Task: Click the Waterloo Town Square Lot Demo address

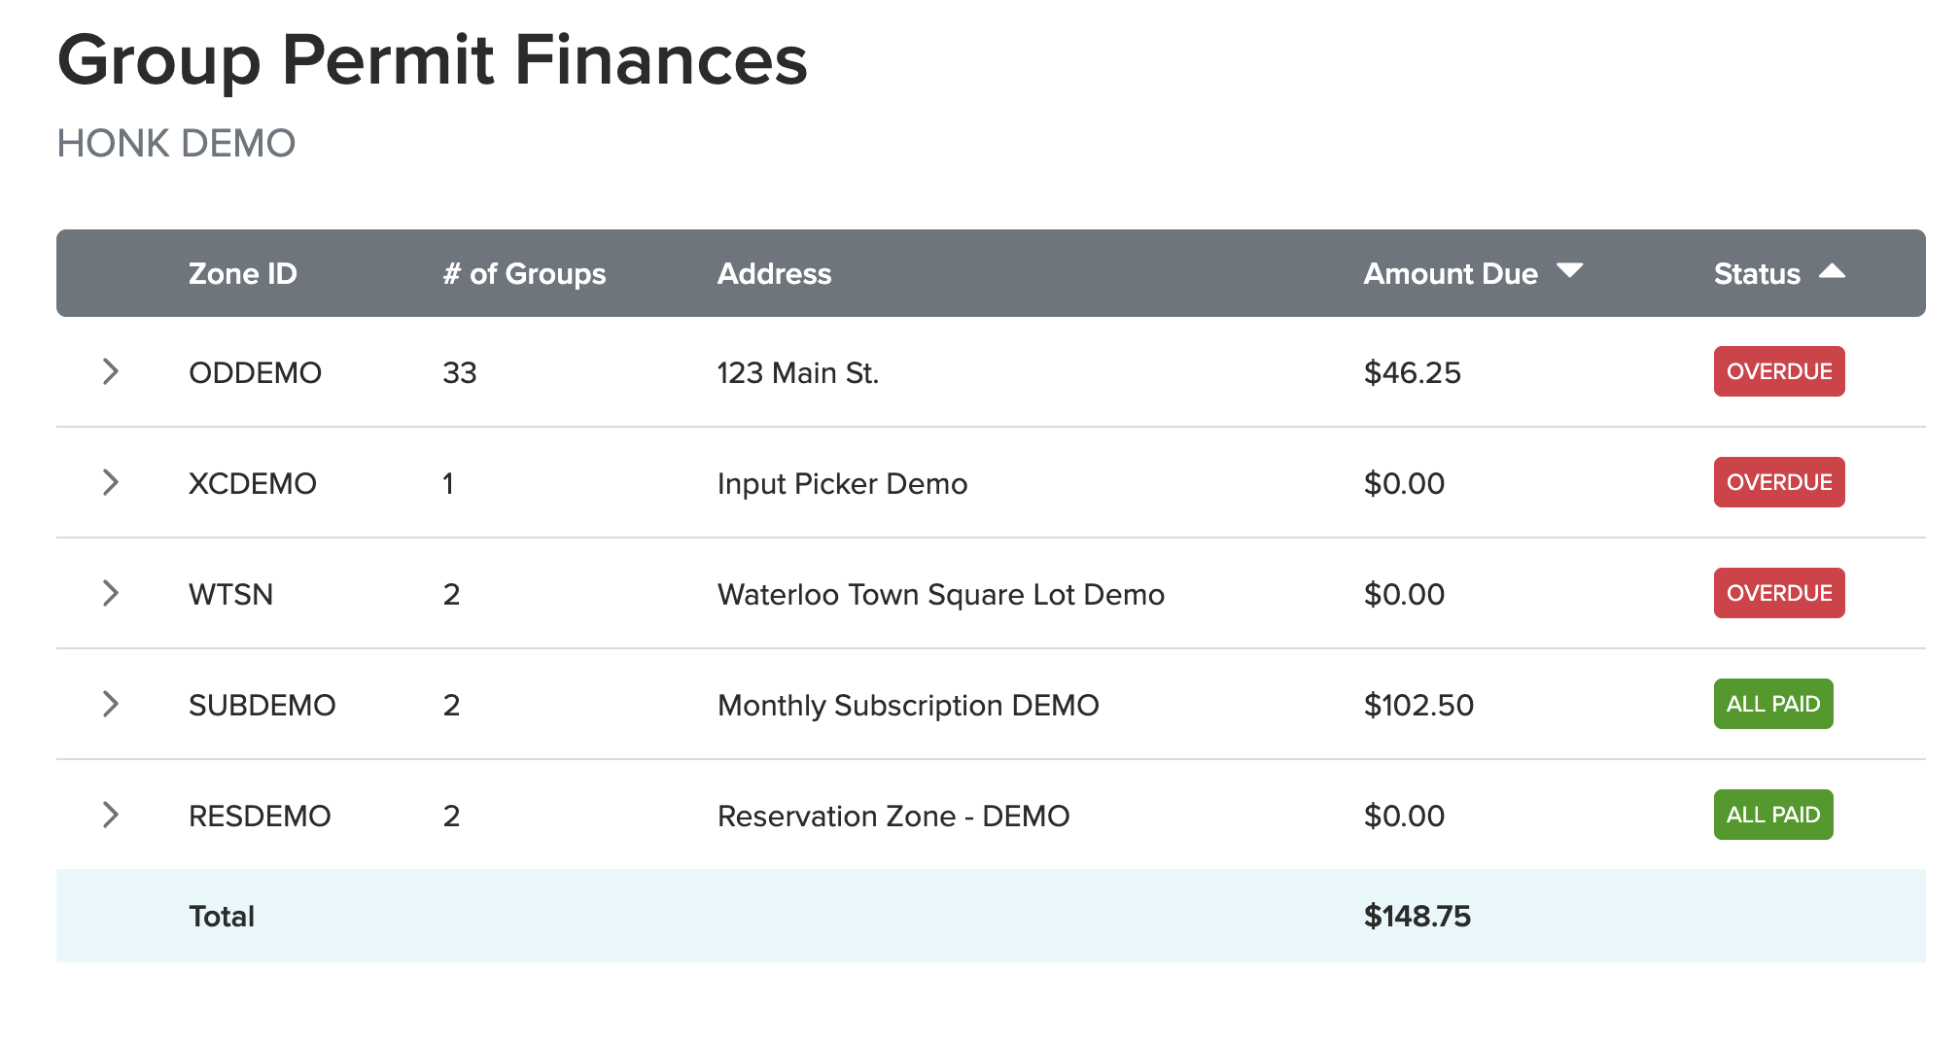Action: tap(940, 594)
